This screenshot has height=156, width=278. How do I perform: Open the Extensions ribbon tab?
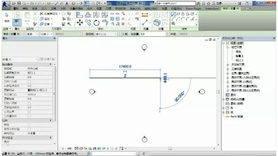pos(212,9)
